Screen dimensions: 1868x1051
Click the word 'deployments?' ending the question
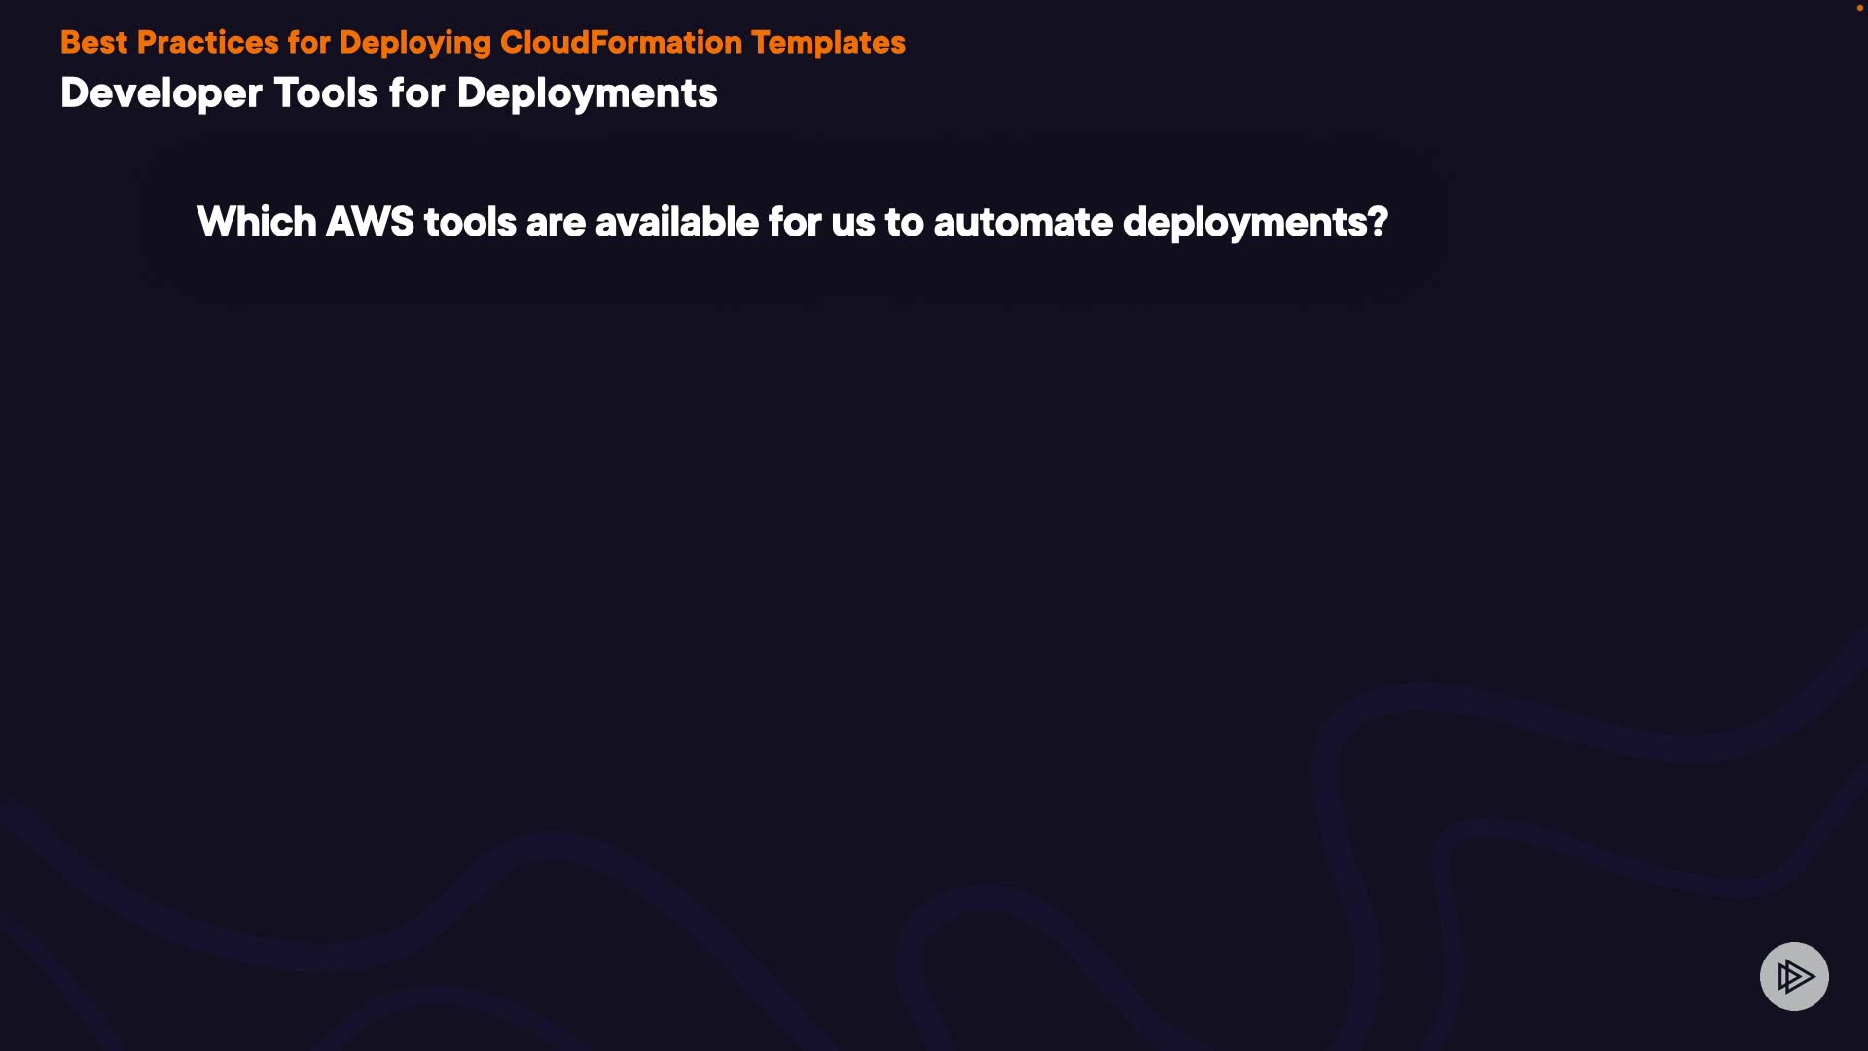click(1254, 223)
